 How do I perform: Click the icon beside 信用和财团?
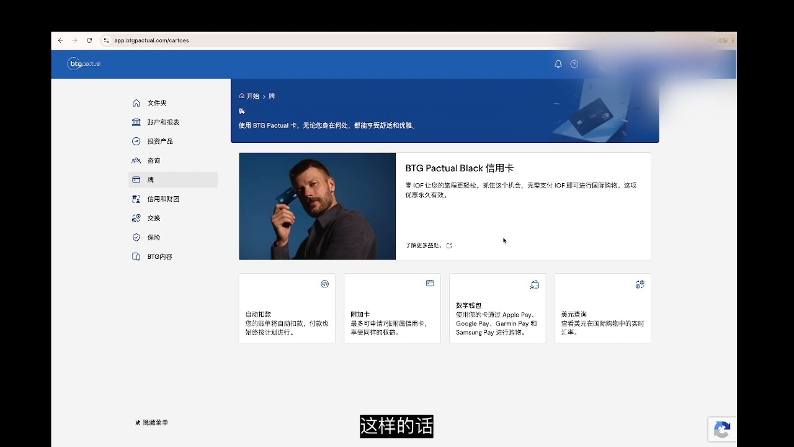[136, 199]
